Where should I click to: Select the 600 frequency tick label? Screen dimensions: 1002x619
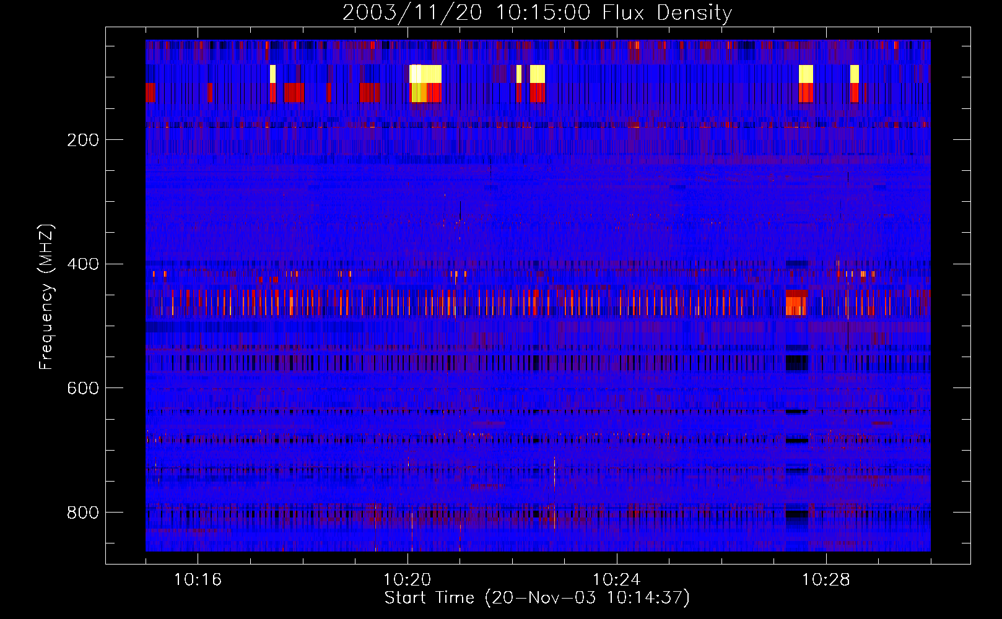pyautogui.click(x=83, y=388)
